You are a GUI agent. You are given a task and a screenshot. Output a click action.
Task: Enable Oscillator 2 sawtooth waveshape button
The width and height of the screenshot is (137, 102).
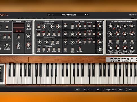(90, 34)
